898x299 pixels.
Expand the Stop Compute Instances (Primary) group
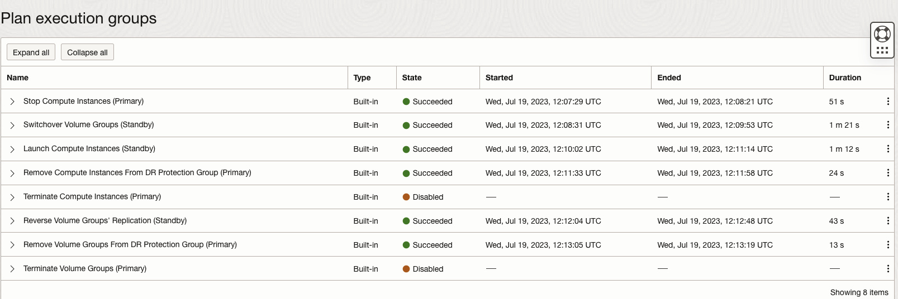(12, 102)
